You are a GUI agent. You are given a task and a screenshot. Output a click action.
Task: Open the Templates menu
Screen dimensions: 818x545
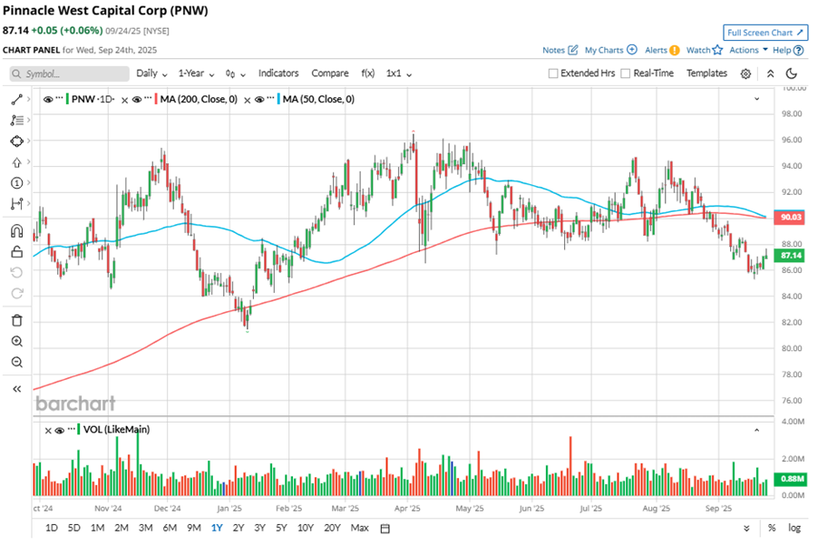click(706, 73)
